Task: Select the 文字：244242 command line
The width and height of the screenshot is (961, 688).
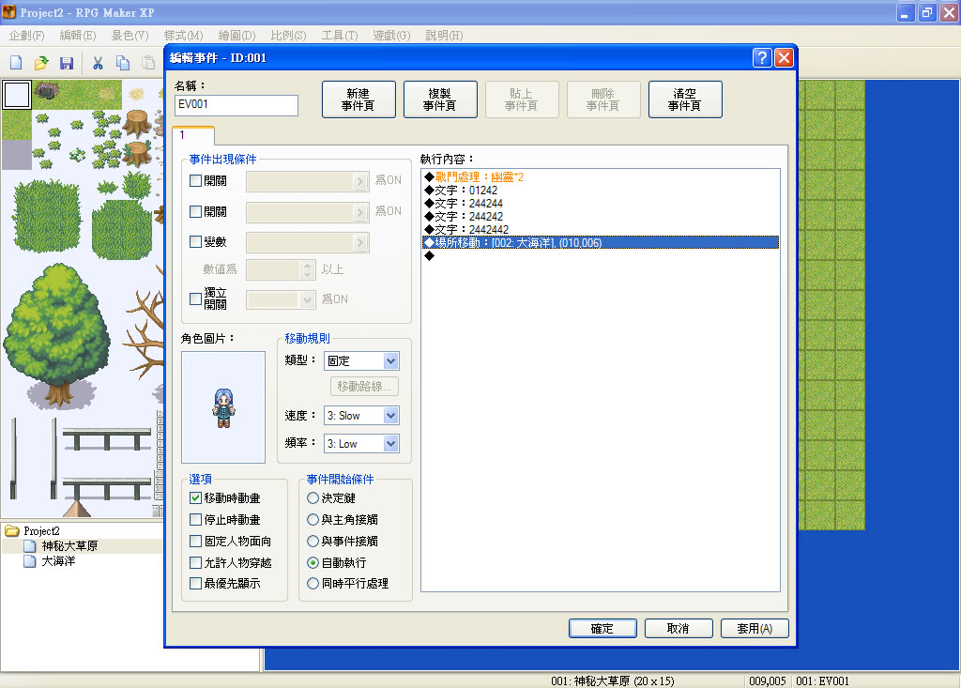Action: 601,217
